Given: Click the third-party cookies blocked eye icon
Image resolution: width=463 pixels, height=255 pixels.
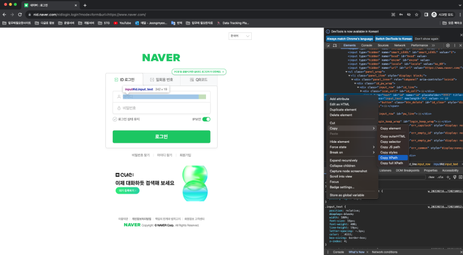Looking at the screenshot, I should [x=409, y=14].
